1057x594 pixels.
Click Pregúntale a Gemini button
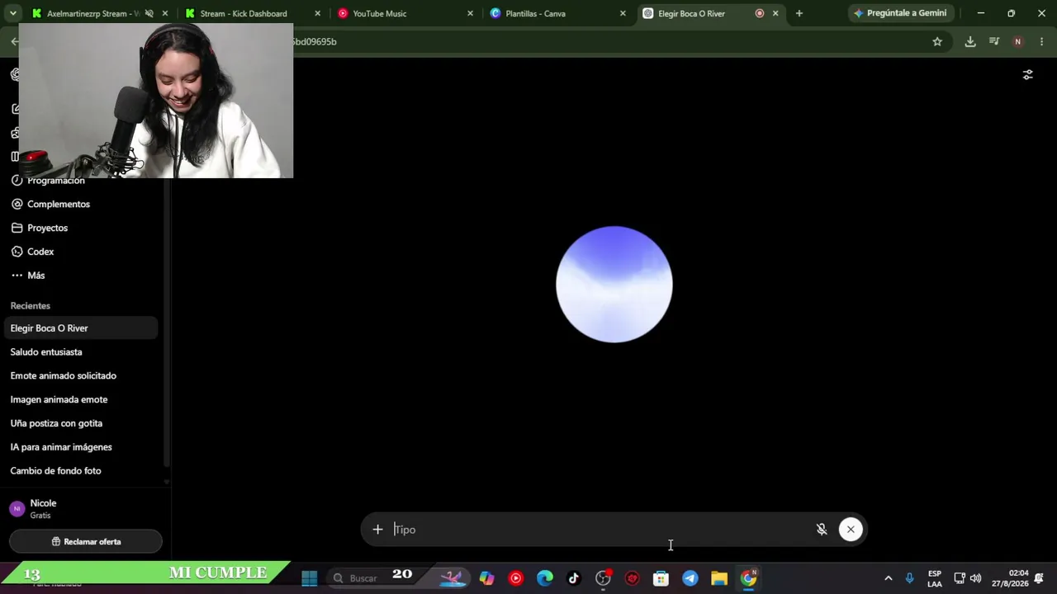(900, 13)
